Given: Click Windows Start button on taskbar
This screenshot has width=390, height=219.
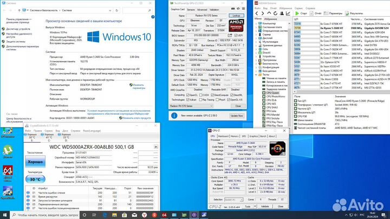Looking at the screenshot, I should point(5,215).
